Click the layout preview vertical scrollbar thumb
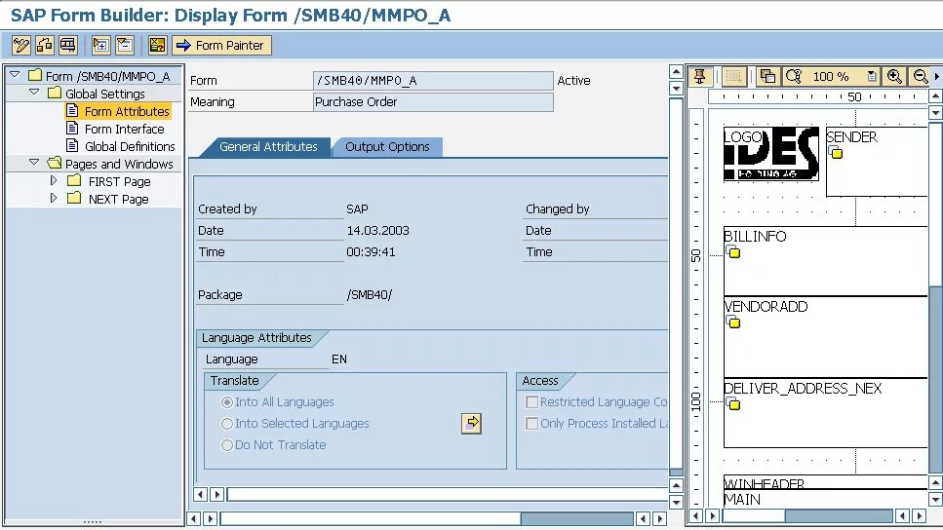 (935, 379)
